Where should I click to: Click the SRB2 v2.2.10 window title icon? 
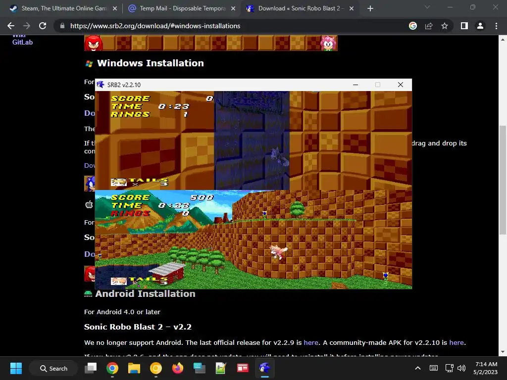tap(101, 85)
